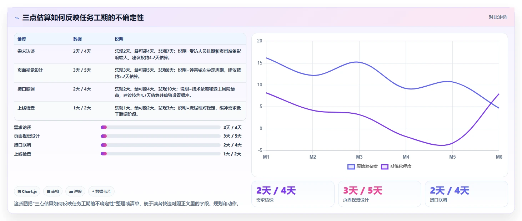The width and height of the screenshot is (522, 221).
Task: Select the Chart.js tag chip
Action: coord(27,191)
